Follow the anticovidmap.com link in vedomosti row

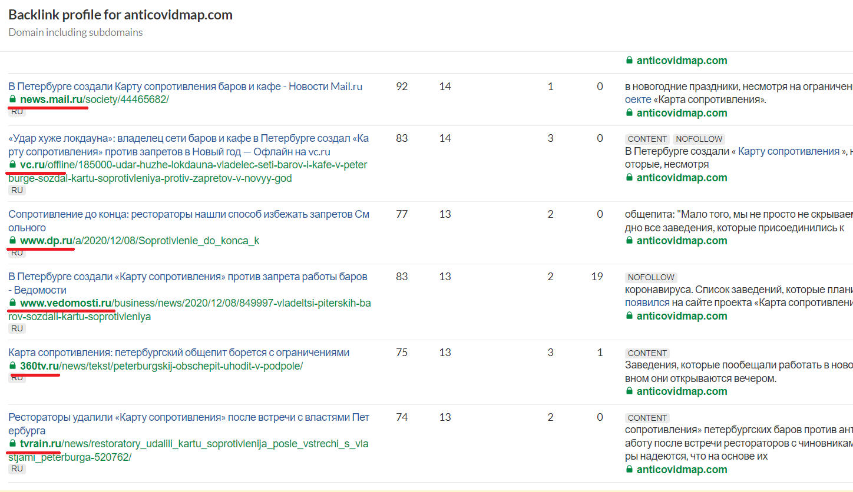(x=682, y=316)
